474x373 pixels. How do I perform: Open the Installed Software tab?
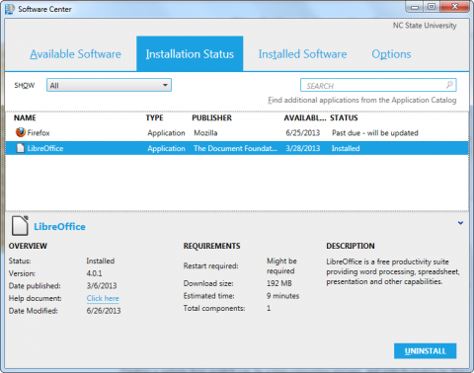302,54
